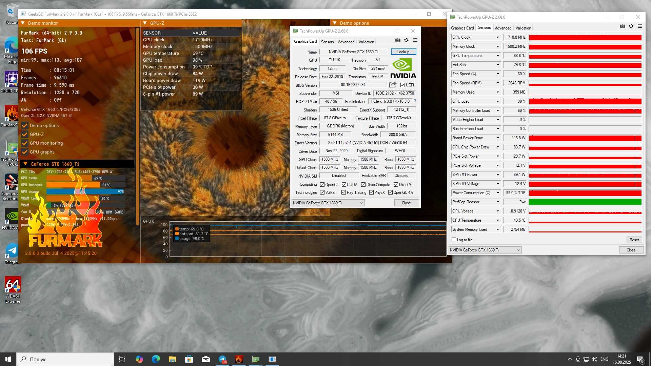Toggle the Vulkan checkbox
The image size is (651, 366).
[322, 192]
